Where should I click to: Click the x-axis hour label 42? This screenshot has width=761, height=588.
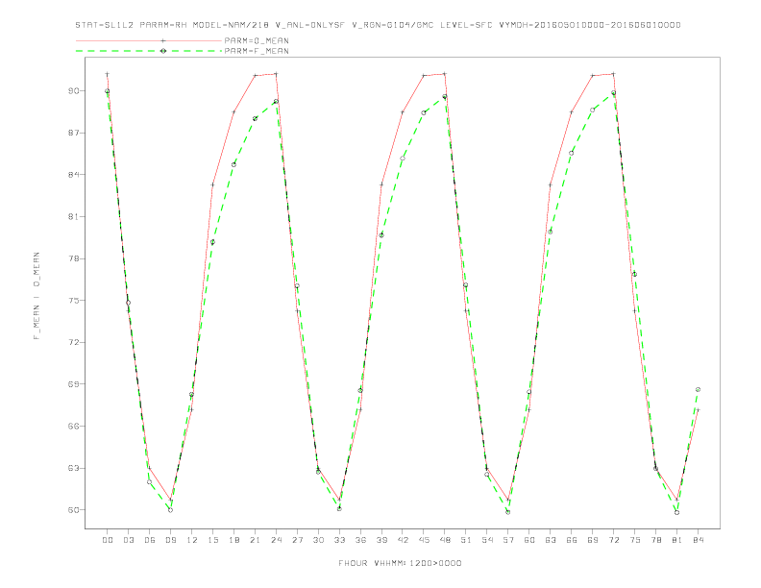coord(403,540)
